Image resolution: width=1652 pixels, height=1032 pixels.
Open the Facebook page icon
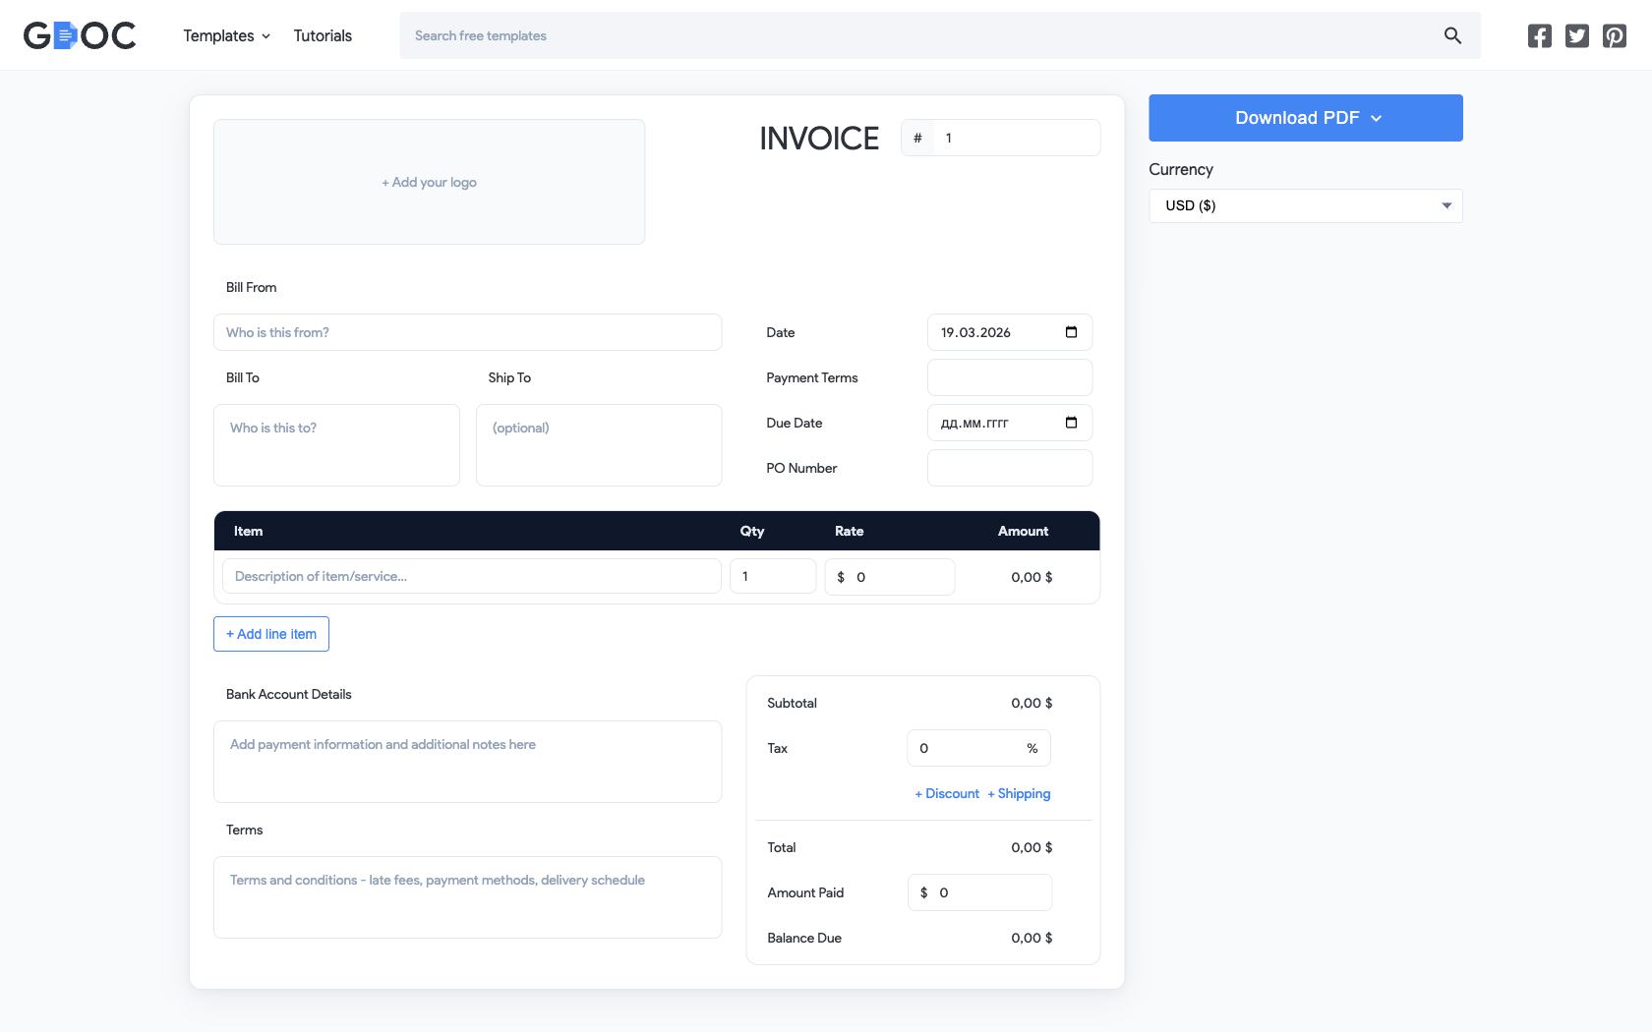tap(1539, 35)
